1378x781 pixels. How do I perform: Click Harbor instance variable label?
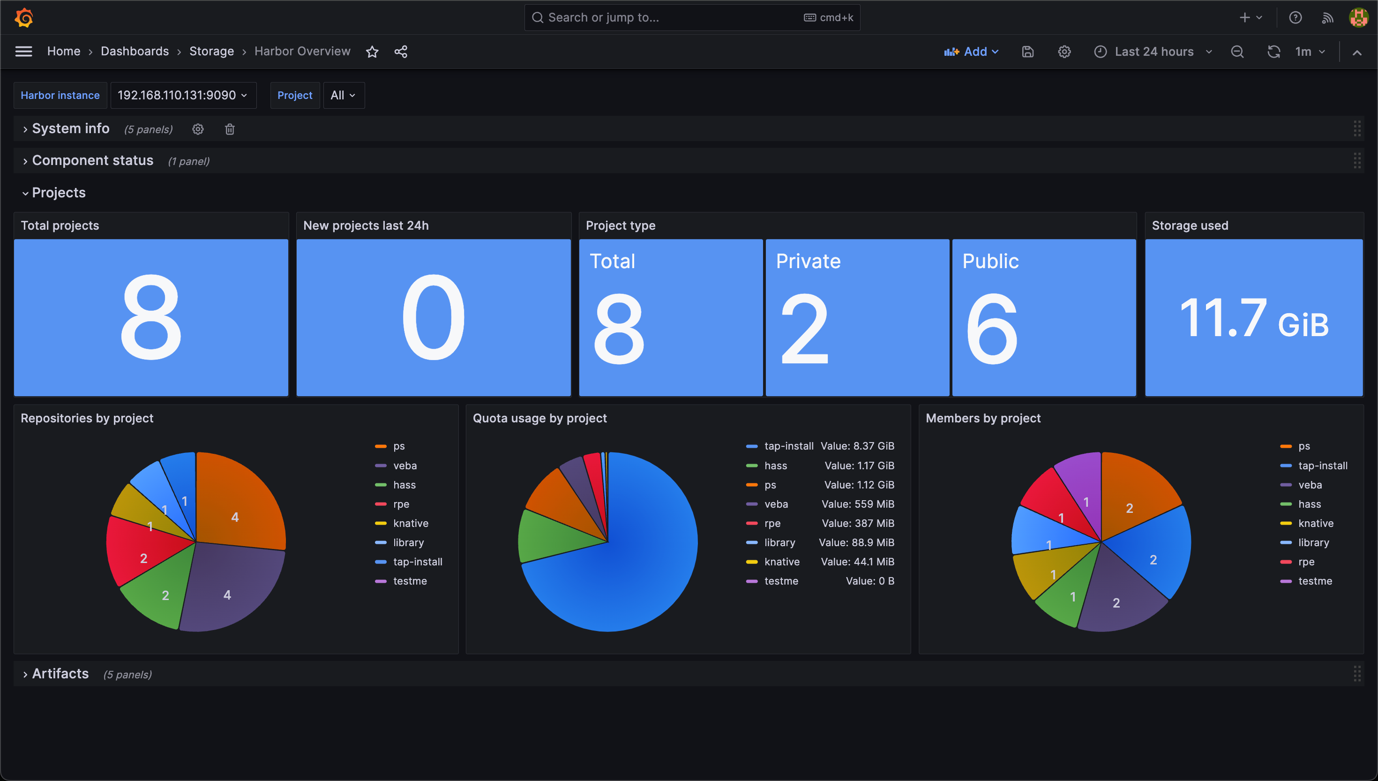coord(60,96)
